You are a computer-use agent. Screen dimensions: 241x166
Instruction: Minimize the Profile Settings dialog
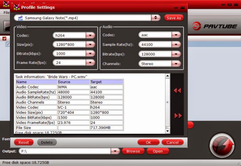(176, 8)
